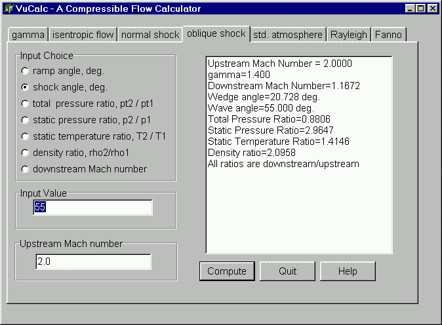Click the 'Density ratio=2.0958' line

point(252,153)
